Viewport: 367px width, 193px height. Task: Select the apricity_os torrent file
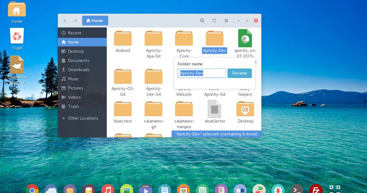click(245, 38)
